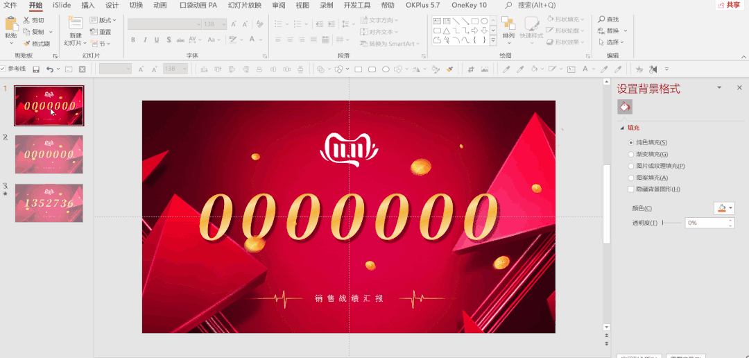Collapse the Fill (填充) section
This screenshot has width=749, height=358.
(622, 128)
